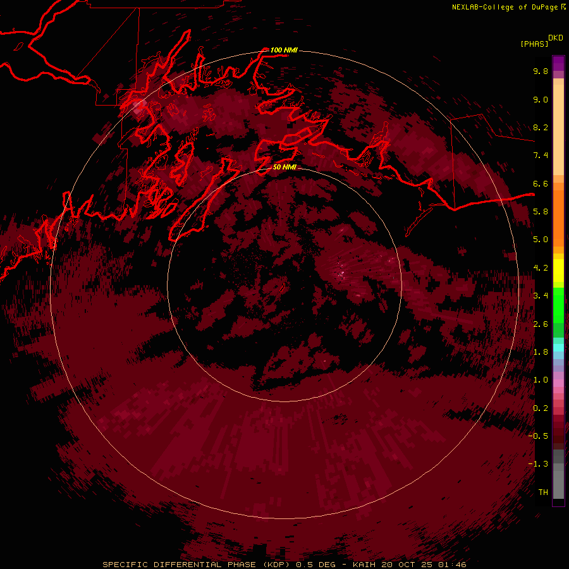Click the 4.2 scale value
Screen dimensions: 569x569
(x=541, y=268)
